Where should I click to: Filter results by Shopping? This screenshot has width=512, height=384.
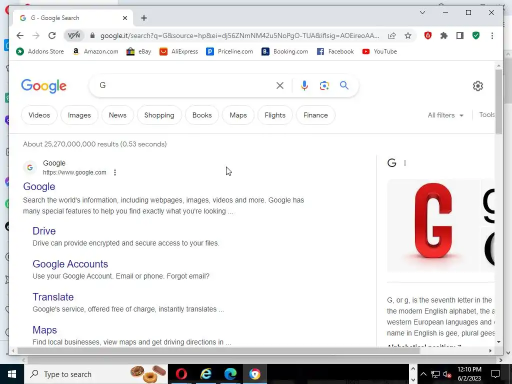click(x=159, y=115)
